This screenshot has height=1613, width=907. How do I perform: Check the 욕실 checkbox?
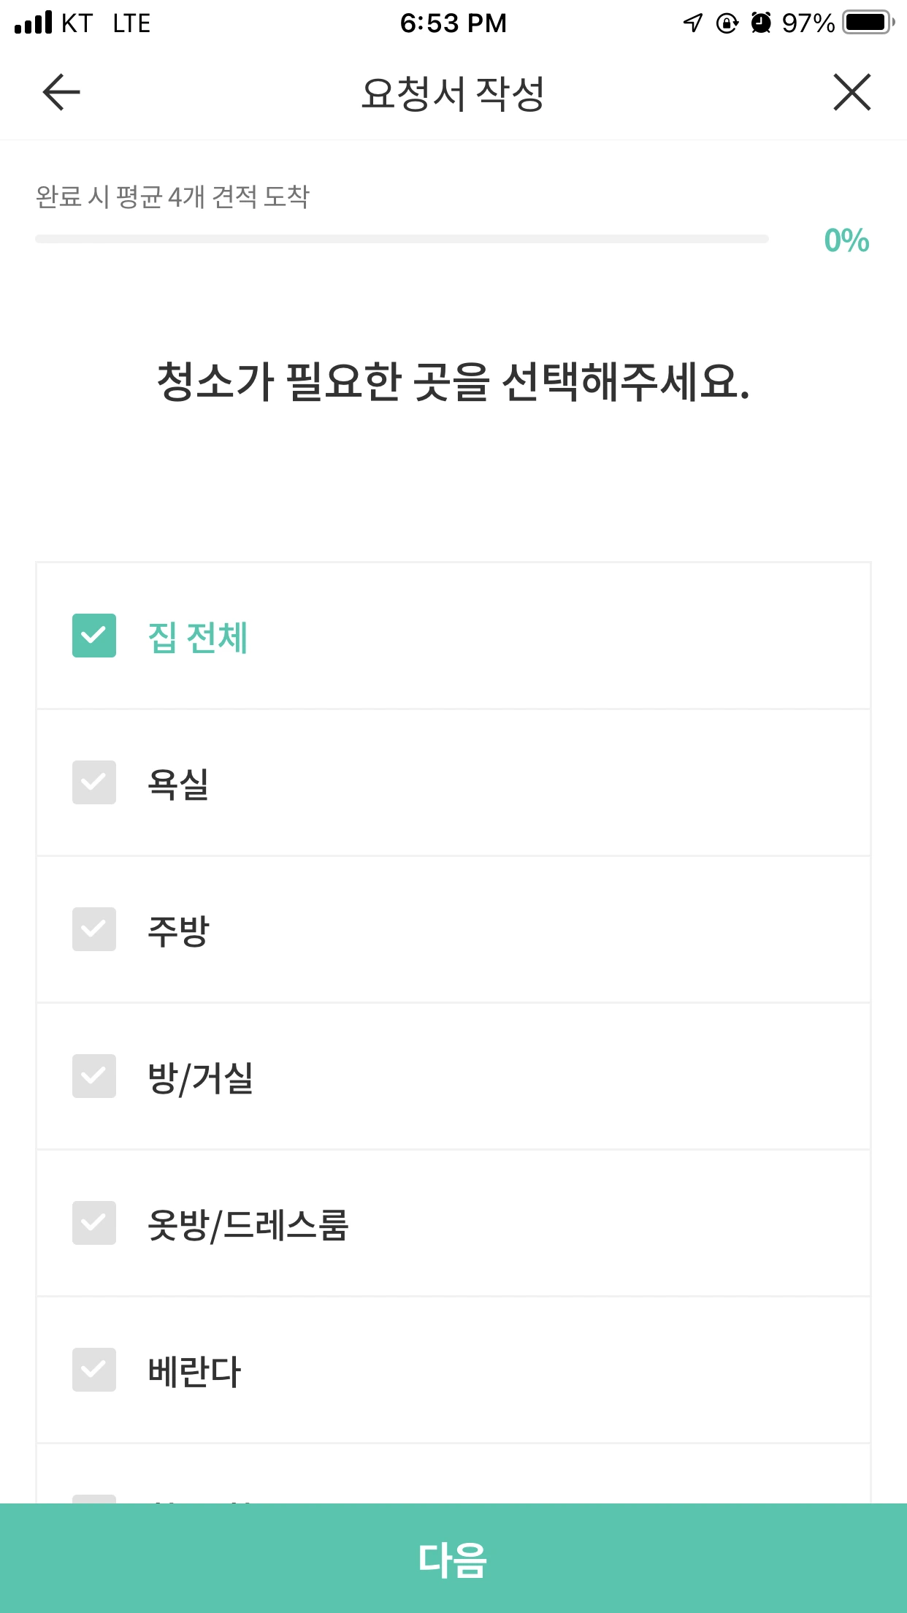(94, 782)
